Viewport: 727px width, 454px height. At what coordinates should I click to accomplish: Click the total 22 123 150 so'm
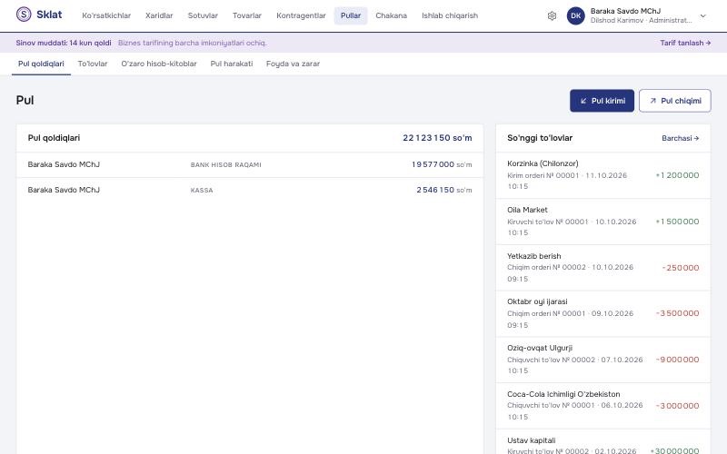click(x=437, y=138)
